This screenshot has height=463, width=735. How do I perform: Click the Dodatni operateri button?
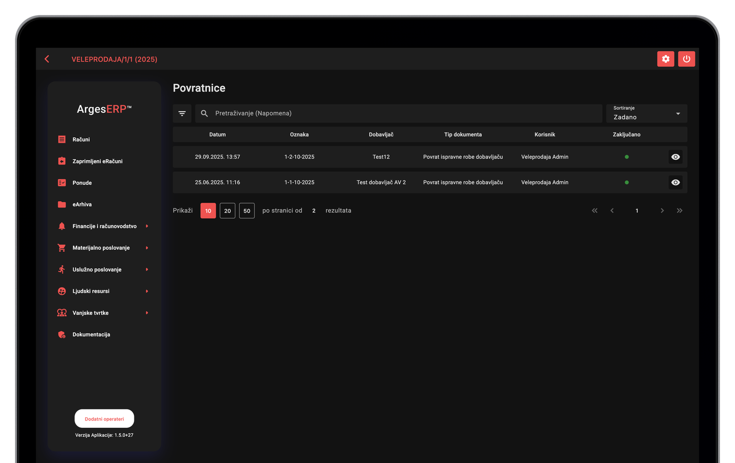(104, 419)
